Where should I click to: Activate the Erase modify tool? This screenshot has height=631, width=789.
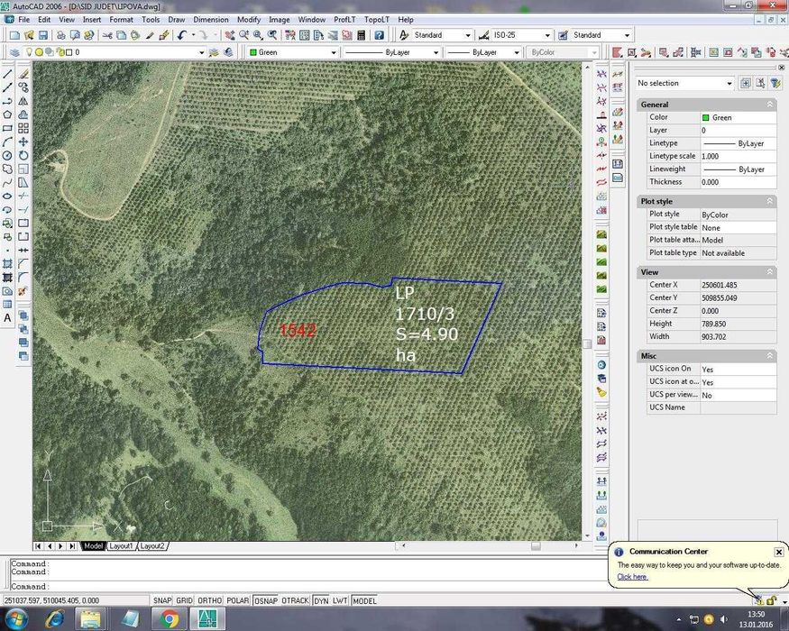coord(23,74)
